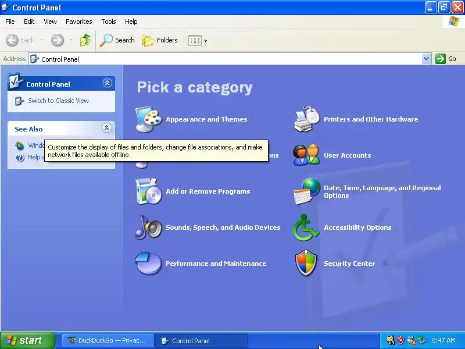Click the Switch to Classic View link

click(58, 101)
